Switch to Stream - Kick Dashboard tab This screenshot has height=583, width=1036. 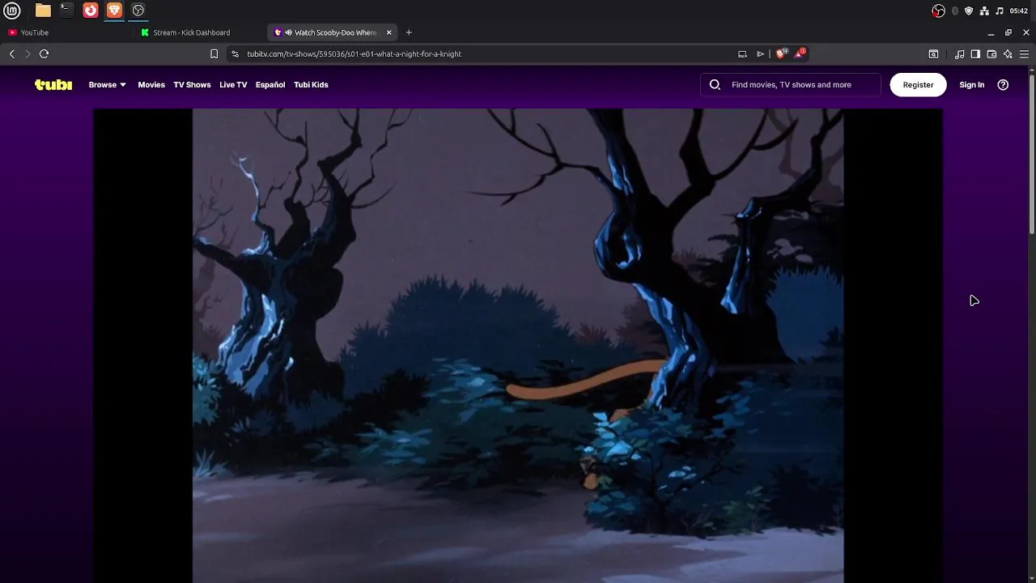201,32
